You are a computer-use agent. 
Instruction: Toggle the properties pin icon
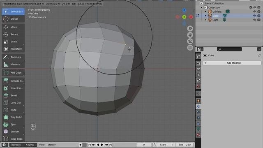pos(259,55)
